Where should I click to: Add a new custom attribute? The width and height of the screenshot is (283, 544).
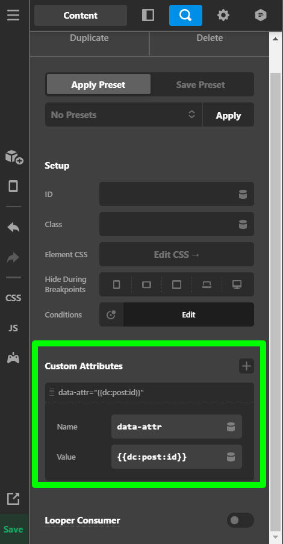247,366
